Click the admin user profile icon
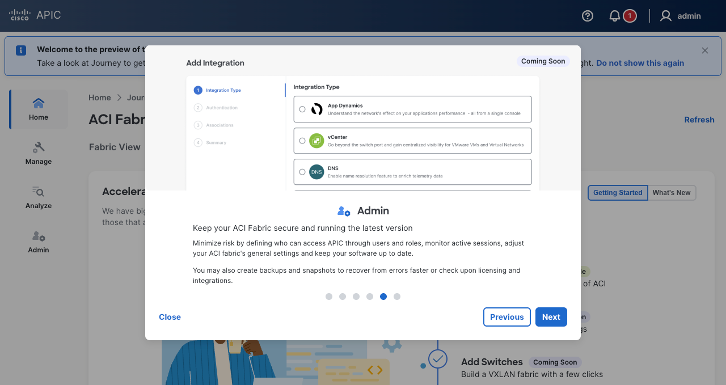The width and height of the screenshot is (726, 385). (666, 16)
